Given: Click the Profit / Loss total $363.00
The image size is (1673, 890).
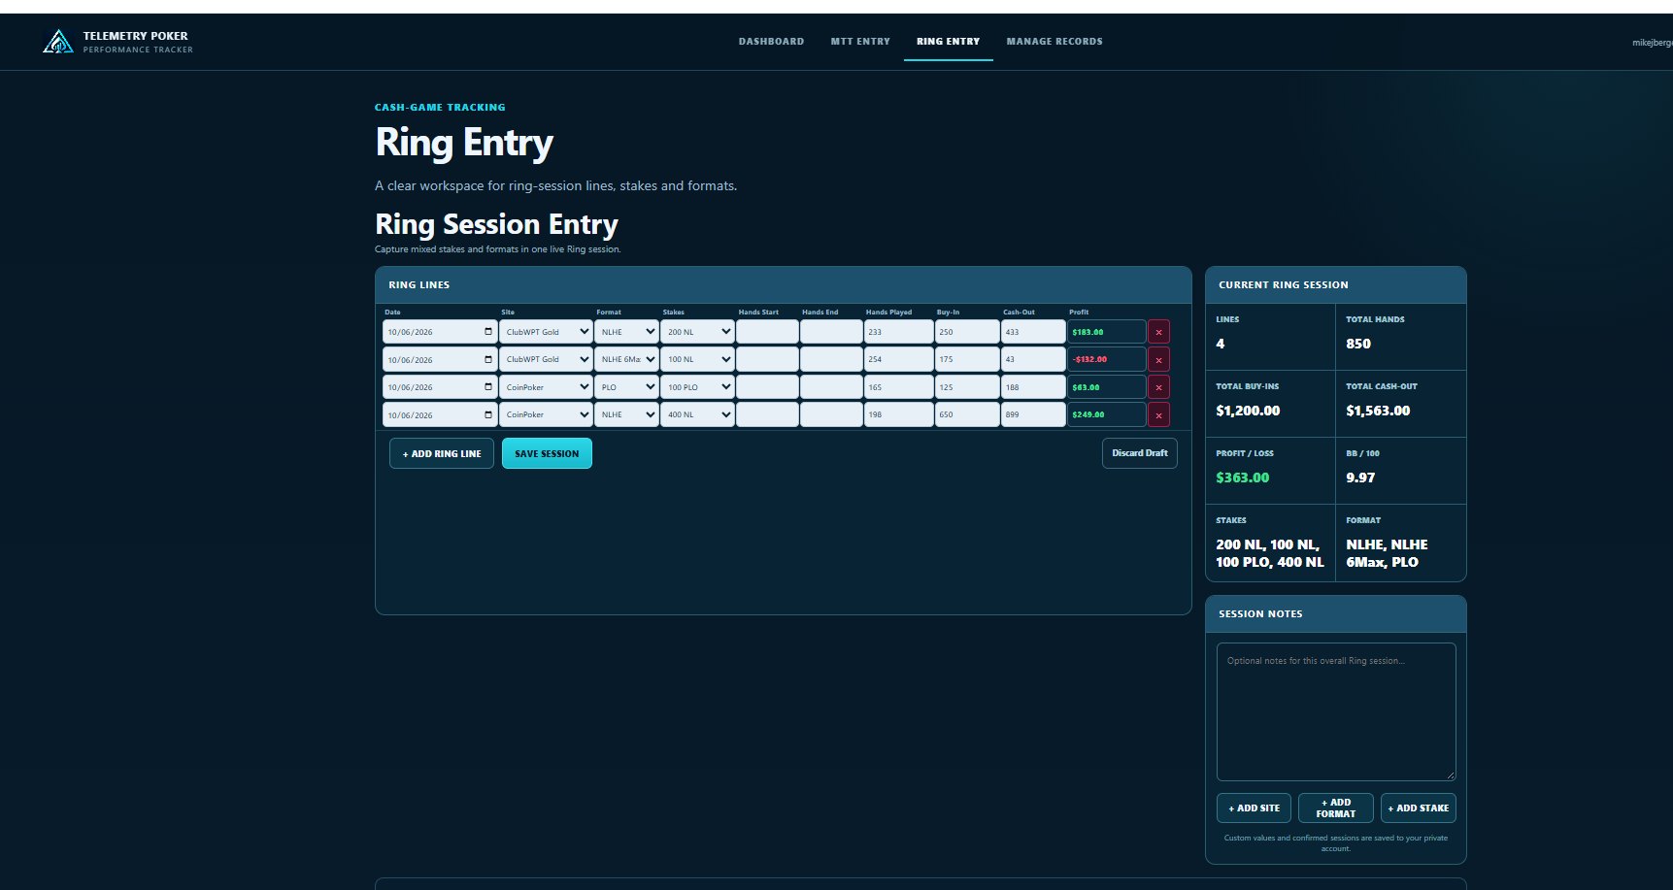Looking at the screenshot, I should coord(1242,478).
